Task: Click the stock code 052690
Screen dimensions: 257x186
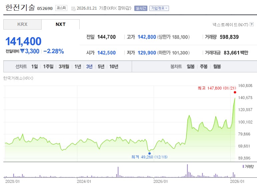Action: point(45,9)
